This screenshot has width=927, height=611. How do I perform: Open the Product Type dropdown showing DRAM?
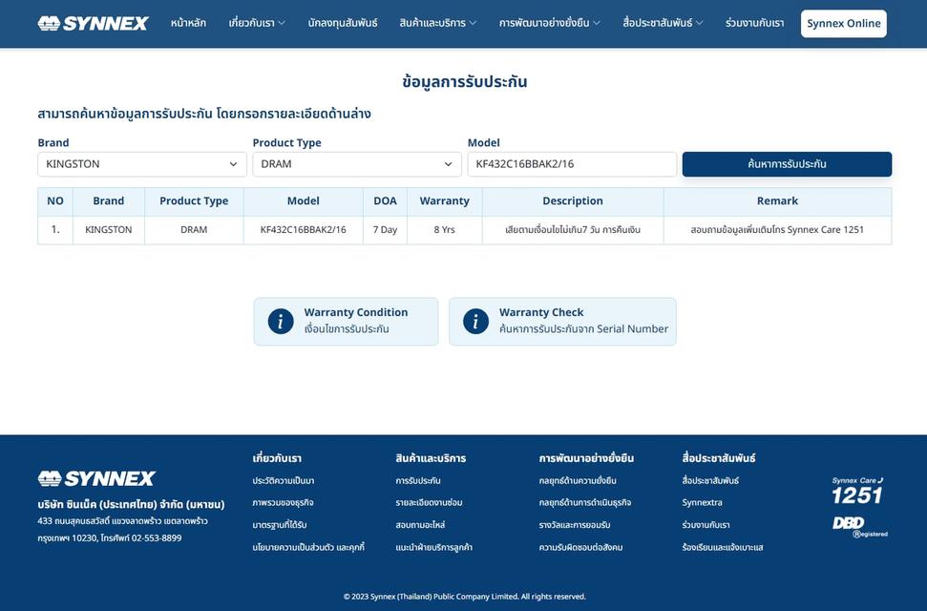coord(357,164)
